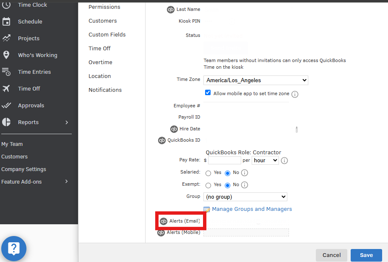388x262 pixels.
Task: Expand the Feature Add-ons chevron
Action: (x=66, y=182)
